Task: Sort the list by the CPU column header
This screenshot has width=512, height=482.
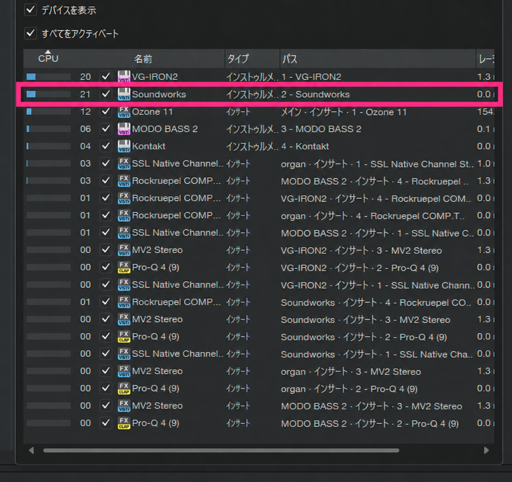Action: (x=48, y=59)
